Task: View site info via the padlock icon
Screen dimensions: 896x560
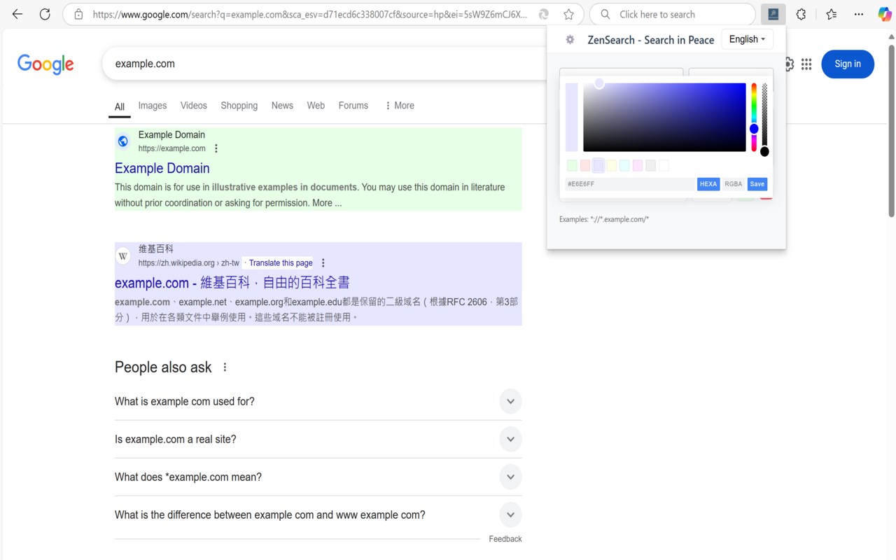Action: (x=78, y=14)
